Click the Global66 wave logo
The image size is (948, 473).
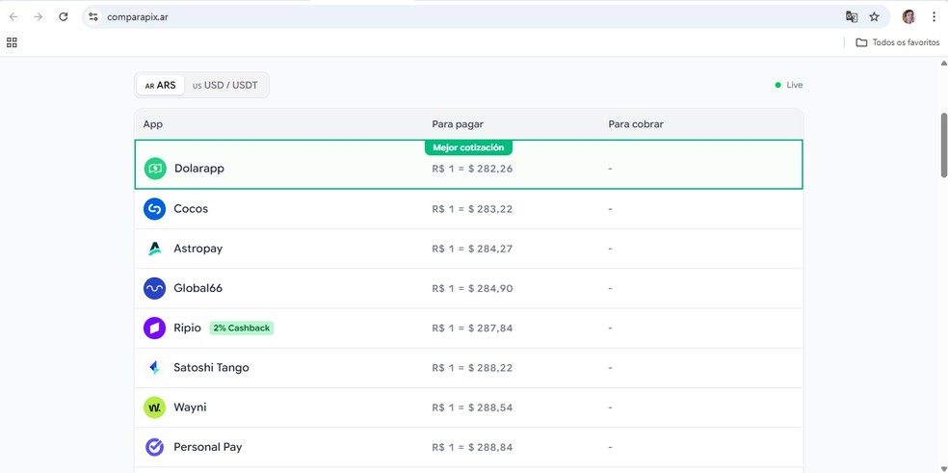pyautogui.click(x=154, y=288)
